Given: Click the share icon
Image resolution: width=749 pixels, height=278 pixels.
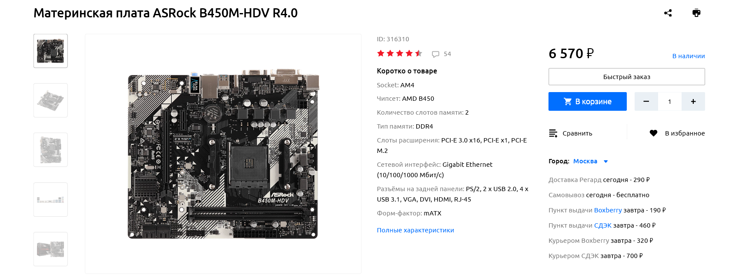Looking at the screenshot, I should (x=668, y=13).
